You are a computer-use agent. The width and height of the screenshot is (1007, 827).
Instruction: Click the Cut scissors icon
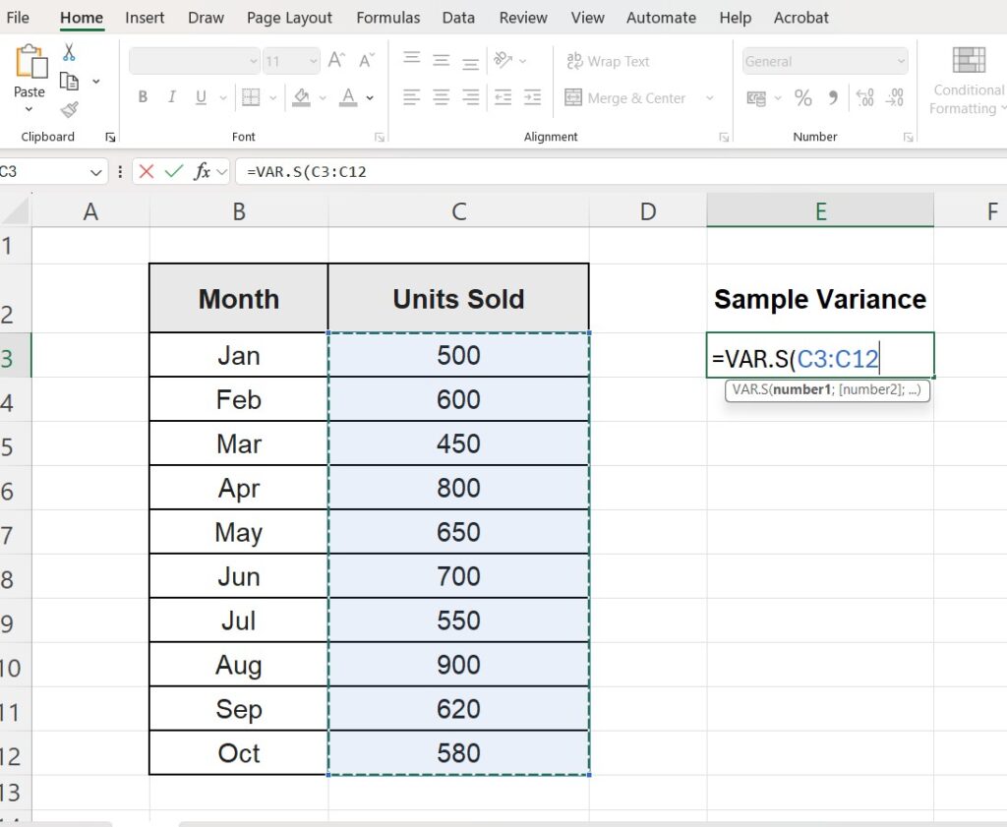tap(69, 53)
